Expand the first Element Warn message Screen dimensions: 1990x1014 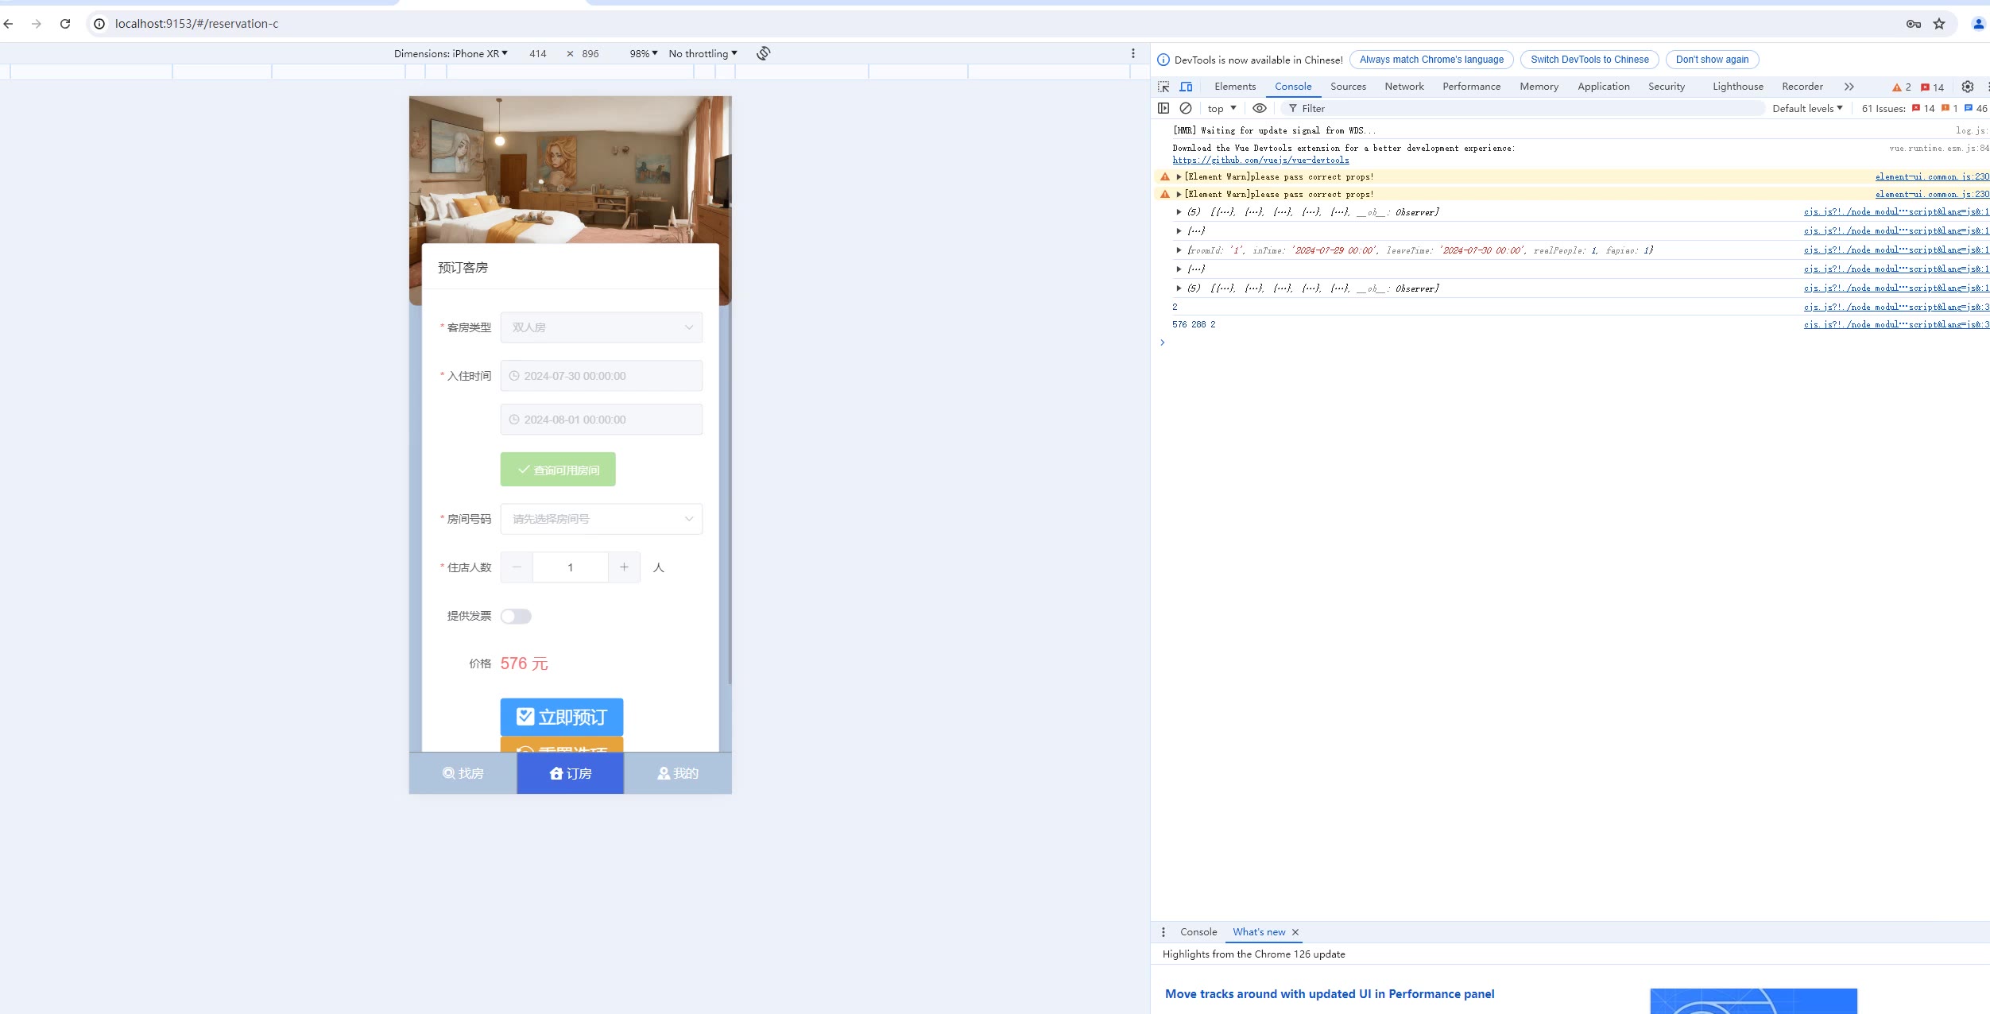click(x=1179, y=176)
